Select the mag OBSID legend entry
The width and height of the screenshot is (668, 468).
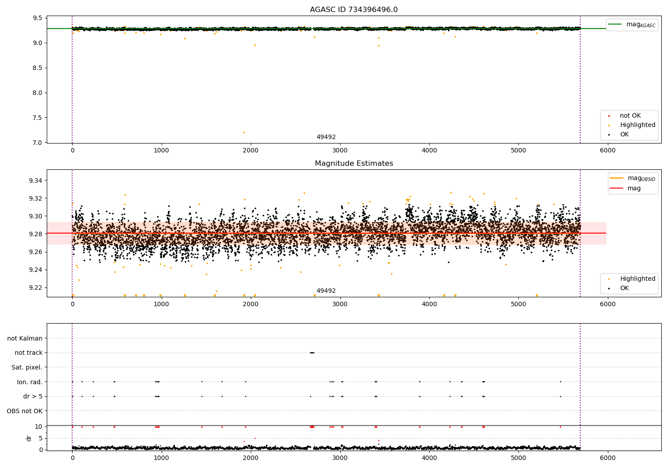tap(633, 178)
